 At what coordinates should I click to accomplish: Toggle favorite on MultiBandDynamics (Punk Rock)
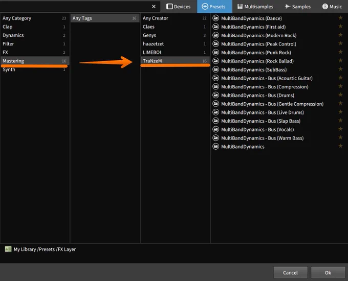pos(340,52)
